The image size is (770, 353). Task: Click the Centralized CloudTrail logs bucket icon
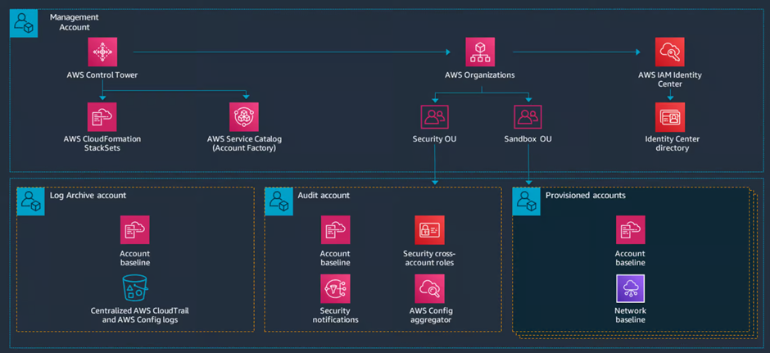click(134, 289)
